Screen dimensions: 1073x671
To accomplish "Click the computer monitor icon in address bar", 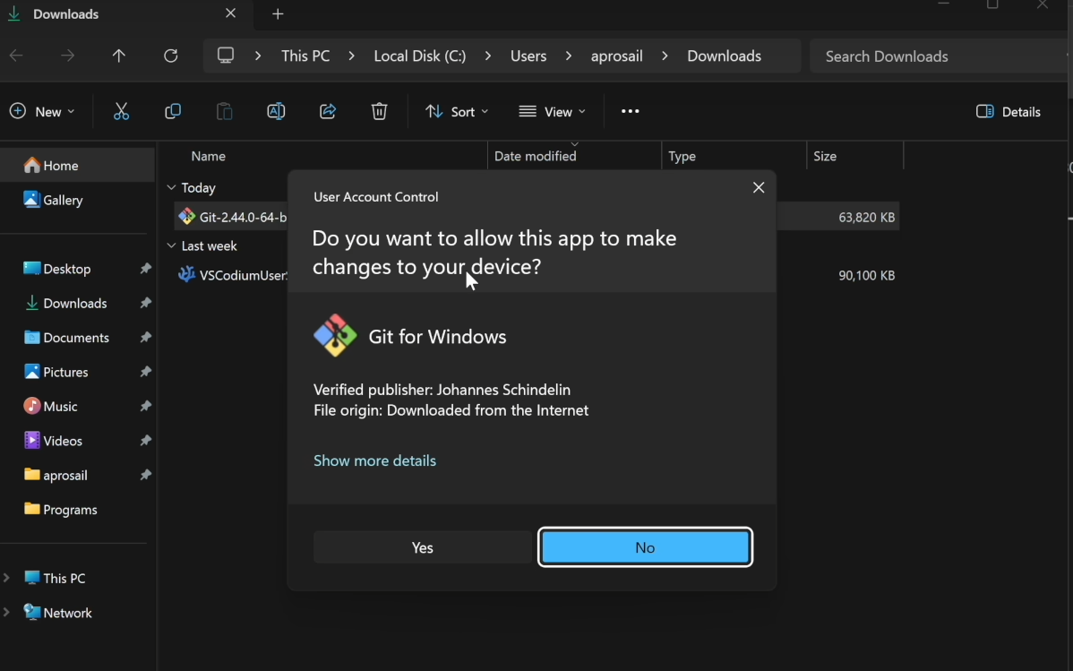I will click(226, 56).
